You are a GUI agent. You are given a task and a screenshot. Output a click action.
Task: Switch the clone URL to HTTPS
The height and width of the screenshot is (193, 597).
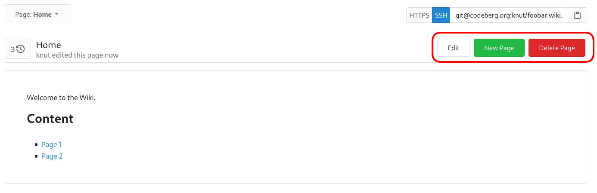(x=419, y=15)
